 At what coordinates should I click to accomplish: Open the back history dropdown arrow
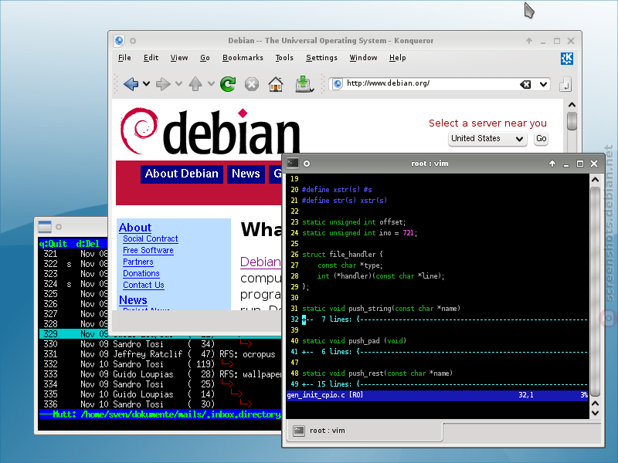point(146,84)
